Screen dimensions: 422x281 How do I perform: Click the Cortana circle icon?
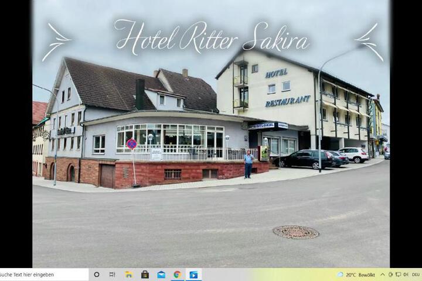(x=97, y=275)
